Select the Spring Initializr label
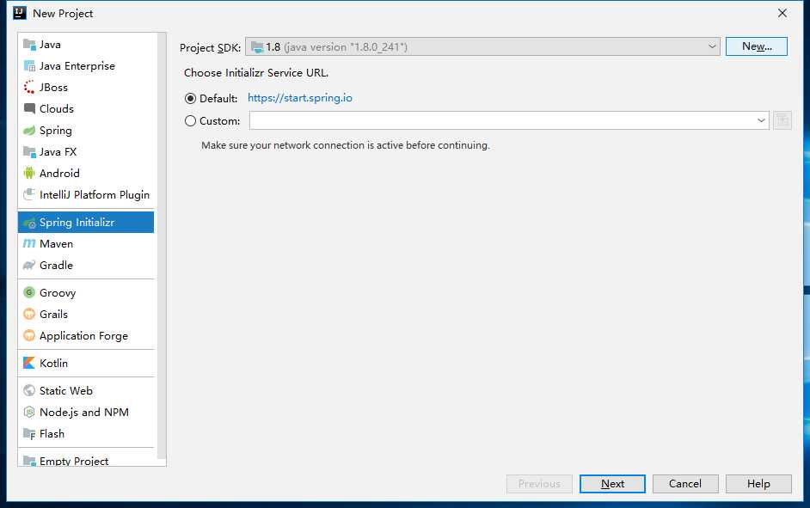 click(x=77, y=223)
